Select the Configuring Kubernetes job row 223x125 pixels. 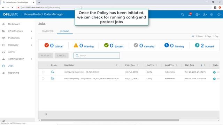coord(43,72)
